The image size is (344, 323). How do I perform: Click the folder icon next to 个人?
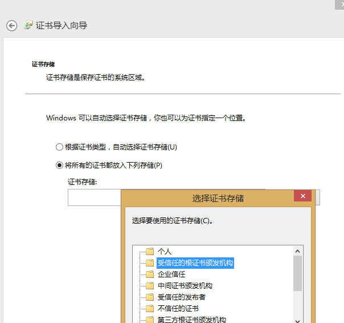click(150, 251)
